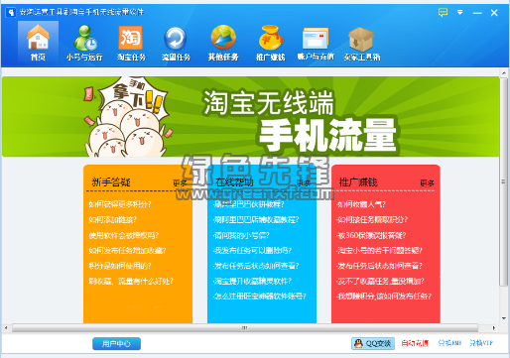Screen dimensions: 510x358
Task: Click the 淘宝无线端 手机流量 banner
Action: pyautogui.click(x=250, y=116)
